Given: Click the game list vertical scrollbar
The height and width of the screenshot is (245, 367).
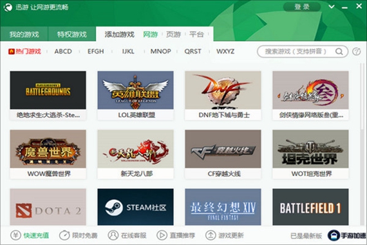Looking at the screenshot, I should pyautogui.click(x=362, y=96).
